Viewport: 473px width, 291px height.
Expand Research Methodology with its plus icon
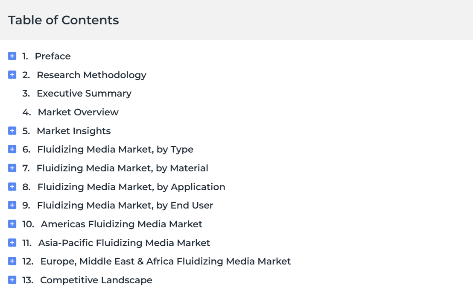point(12,74)
